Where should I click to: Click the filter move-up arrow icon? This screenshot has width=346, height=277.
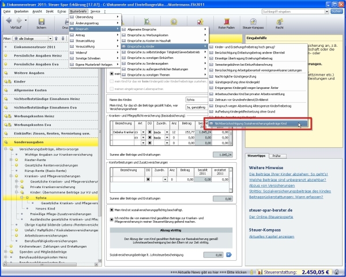click(x=57, y=39)
